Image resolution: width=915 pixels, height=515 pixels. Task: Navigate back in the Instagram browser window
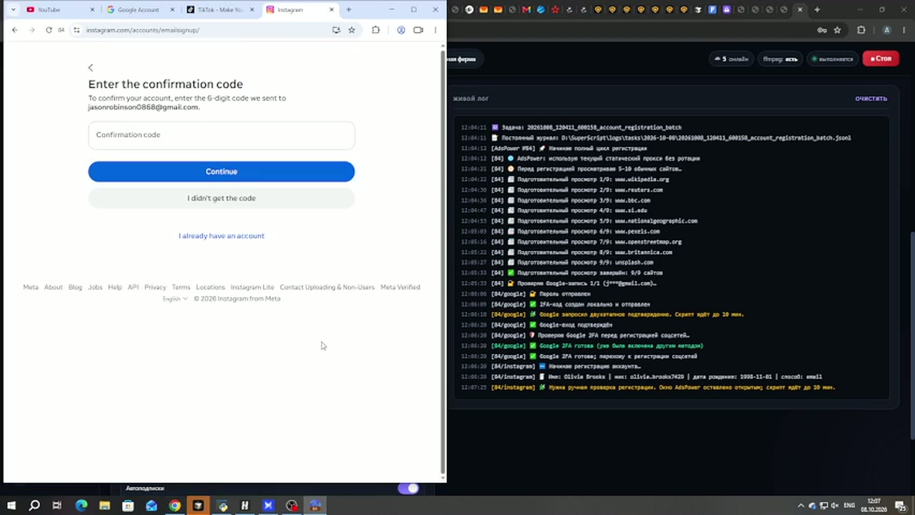15,30
